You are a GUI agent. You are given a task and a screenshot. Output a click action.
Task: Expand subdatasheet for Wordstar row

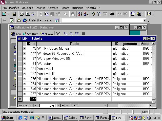pyautogui.click(x=24, y=64)
